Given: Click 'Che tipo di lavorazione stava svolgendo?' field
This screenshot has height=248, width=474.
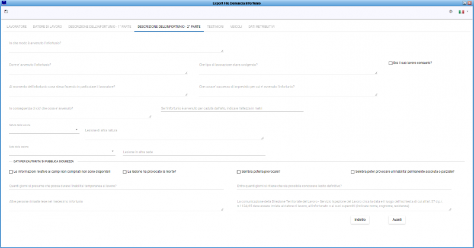Looking at the screenshot, I should point(288,68).
